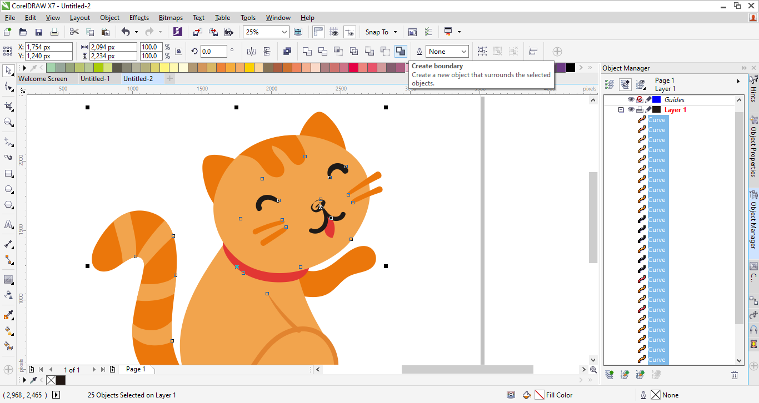Image resolution: width=759 pixels, height=403 pixels.
Task: Click the Publish to PDF icon
Action: click(x=229, y=32)
